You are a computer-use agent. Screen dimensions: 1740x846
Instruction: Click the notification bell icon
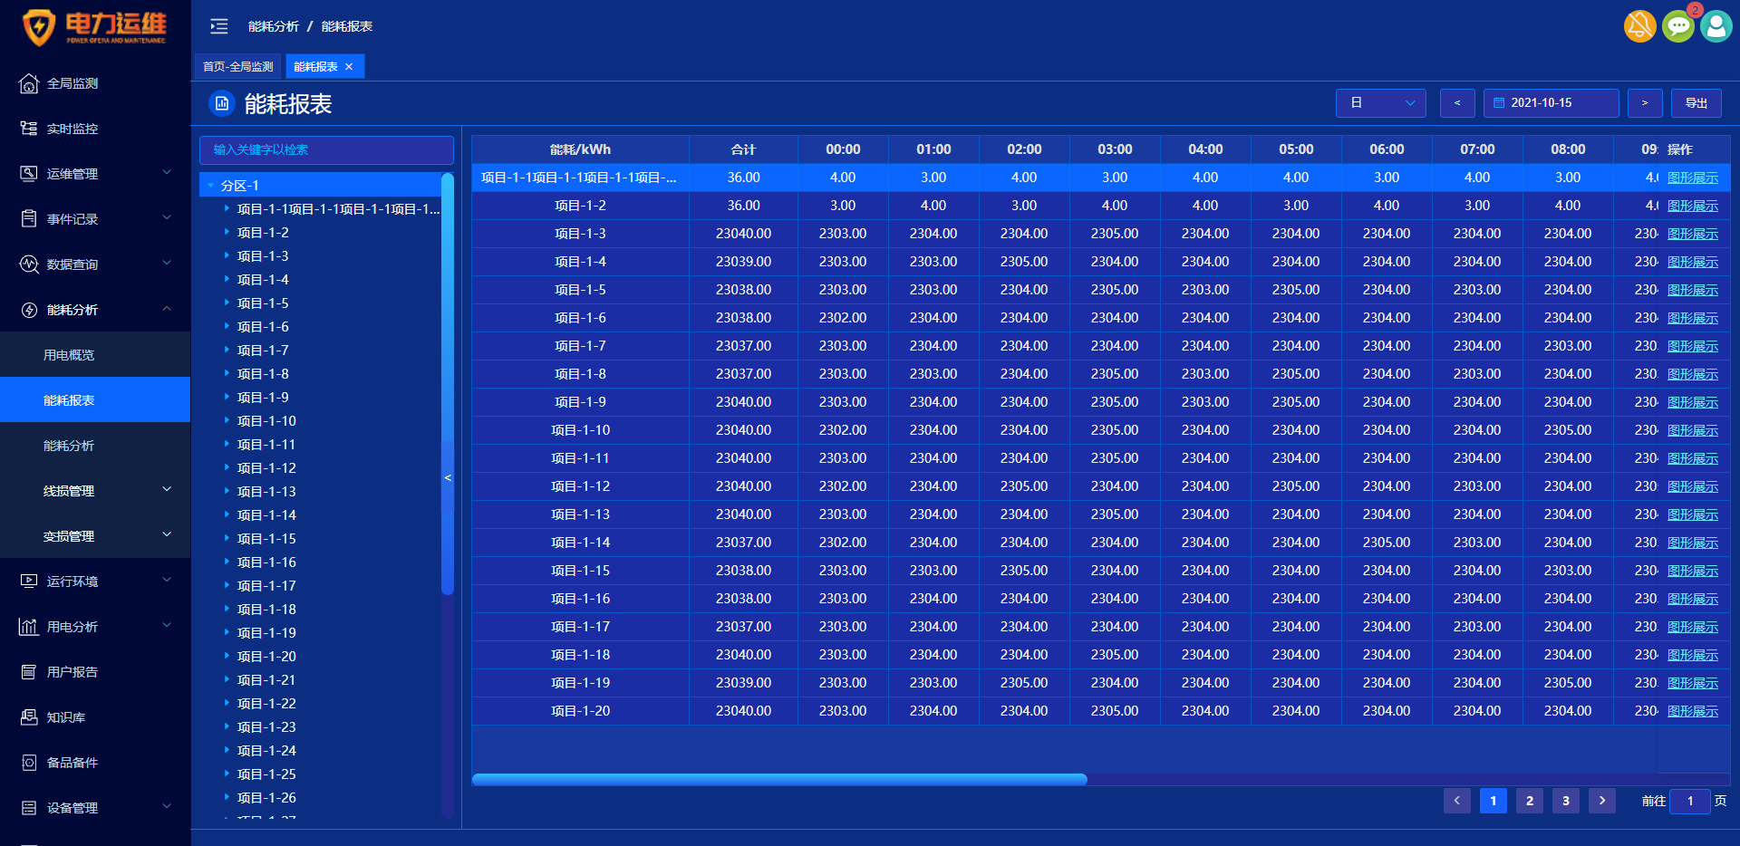(x=1639, y=26)
